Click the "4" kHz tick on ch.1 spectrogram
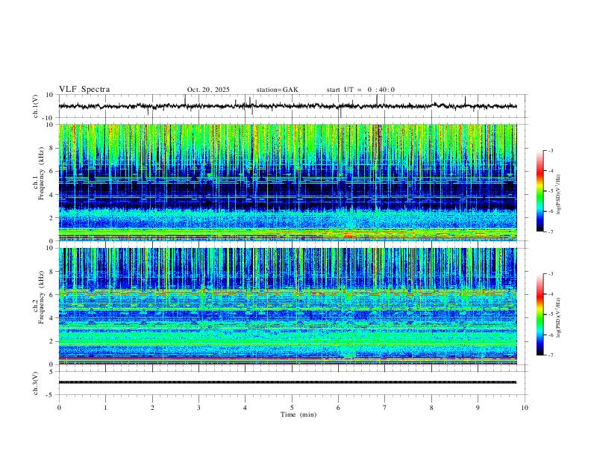The height and width of the screenshot is (457, 591). coord(52,195)
